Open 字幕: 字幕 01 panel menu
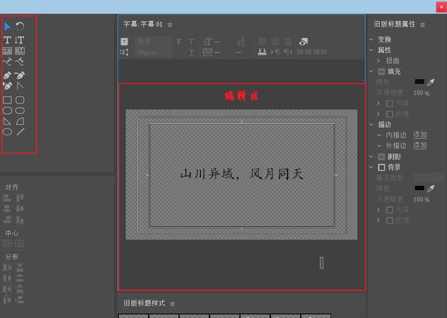The image size is (447, 318). 170,25
